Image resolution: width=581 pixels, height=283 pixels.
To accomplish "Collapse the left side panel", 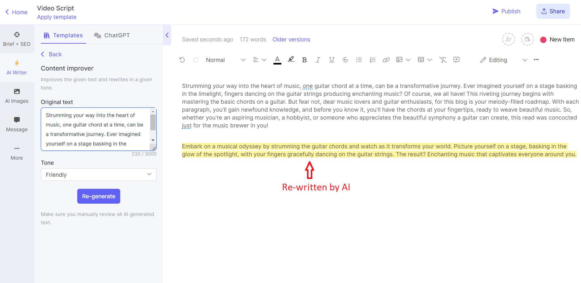I will [x=167, y=35].
